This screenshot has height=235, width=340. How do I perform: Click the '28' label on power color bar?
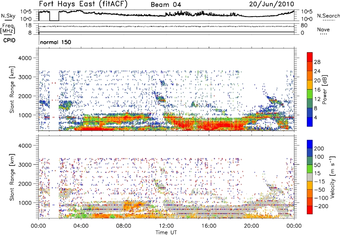(x=317, y=62)
